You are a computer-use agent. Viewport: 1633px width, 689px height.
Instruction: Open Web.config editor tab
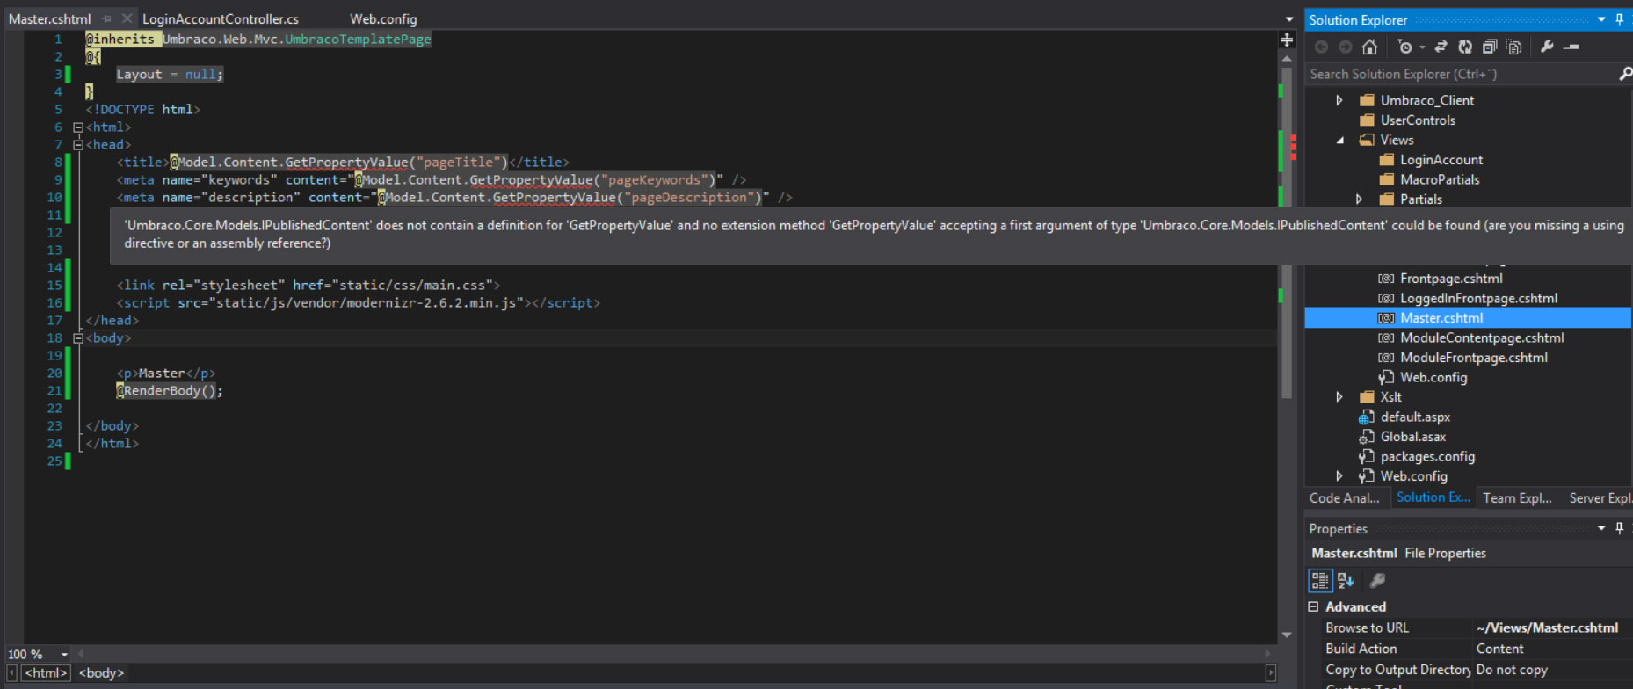pyautogui.click(x=383, y=19)
